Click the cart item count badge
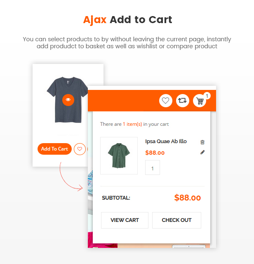The image size is (254, 264). (207, 96)
